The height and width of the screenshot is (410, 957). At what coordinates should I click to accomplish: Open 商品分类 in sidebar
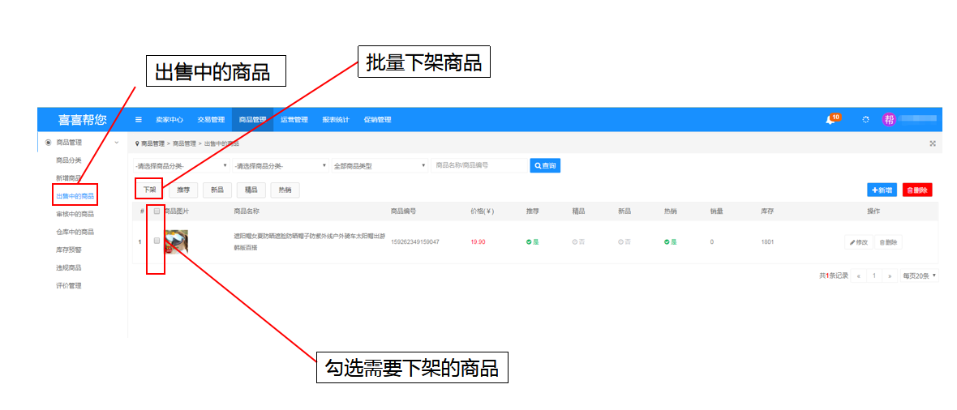click(x=68, y=160)
